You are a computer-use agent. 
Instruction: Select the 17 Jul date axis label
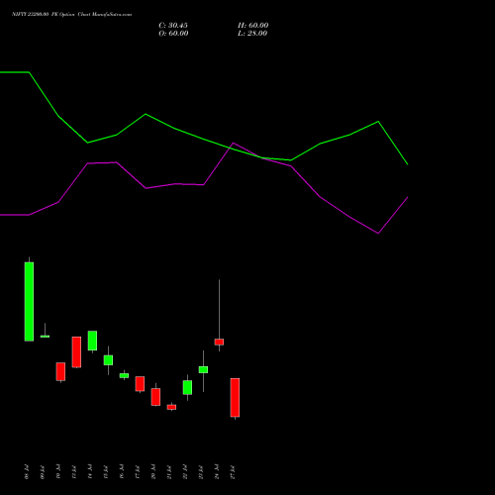click(x=138, y=472)
